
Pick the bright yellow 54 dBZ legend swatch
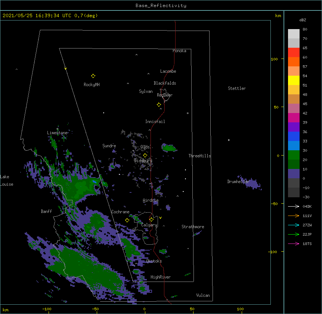294,80
